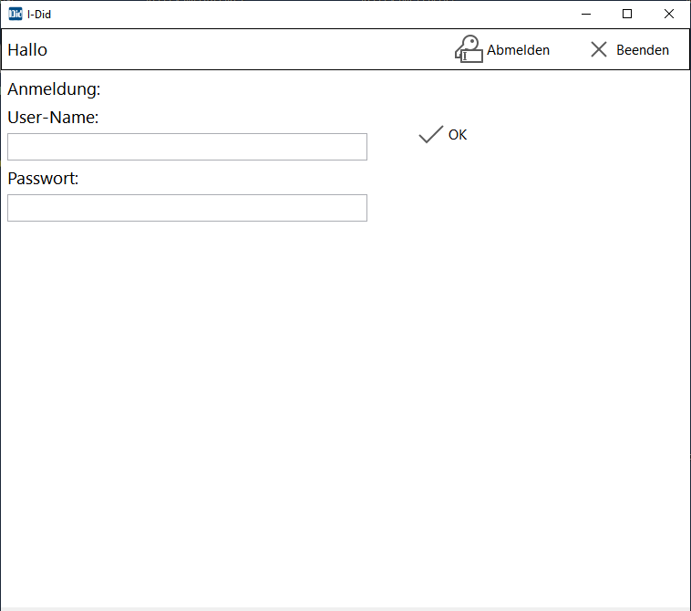Minimize the I-Did window
The height and width of the screenshot is (611, 691).
585,14
